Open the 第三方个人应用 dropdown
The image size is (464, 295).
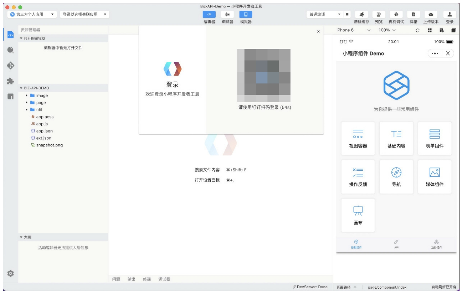[32, 14]
